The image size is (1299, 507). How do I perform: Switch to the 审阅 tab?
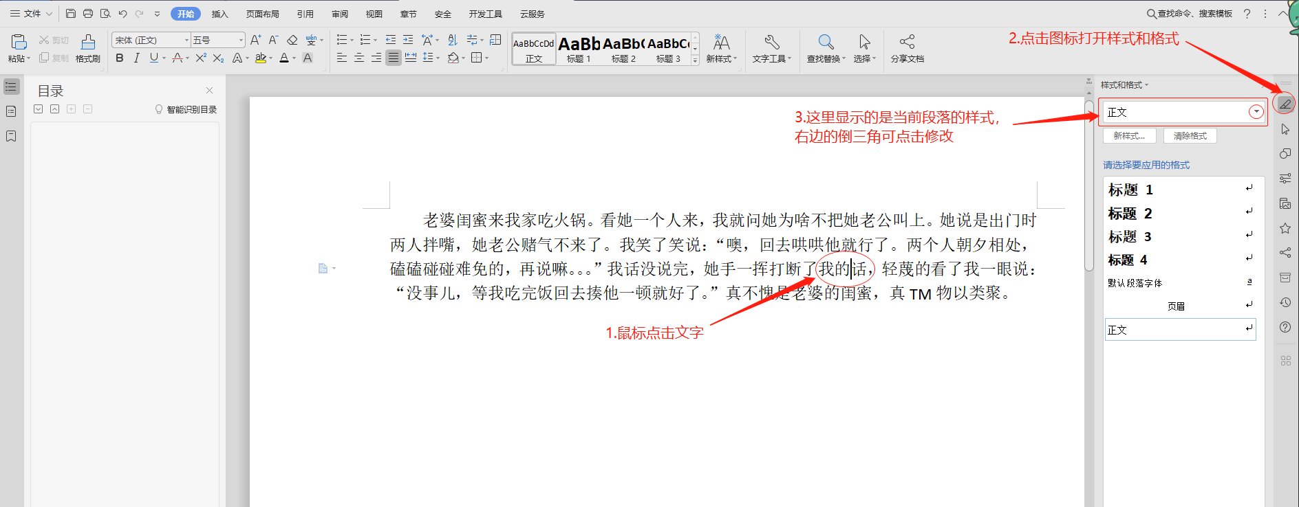[339, 14]
